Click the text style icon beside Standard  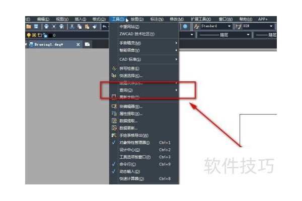[x=196, y=26]
